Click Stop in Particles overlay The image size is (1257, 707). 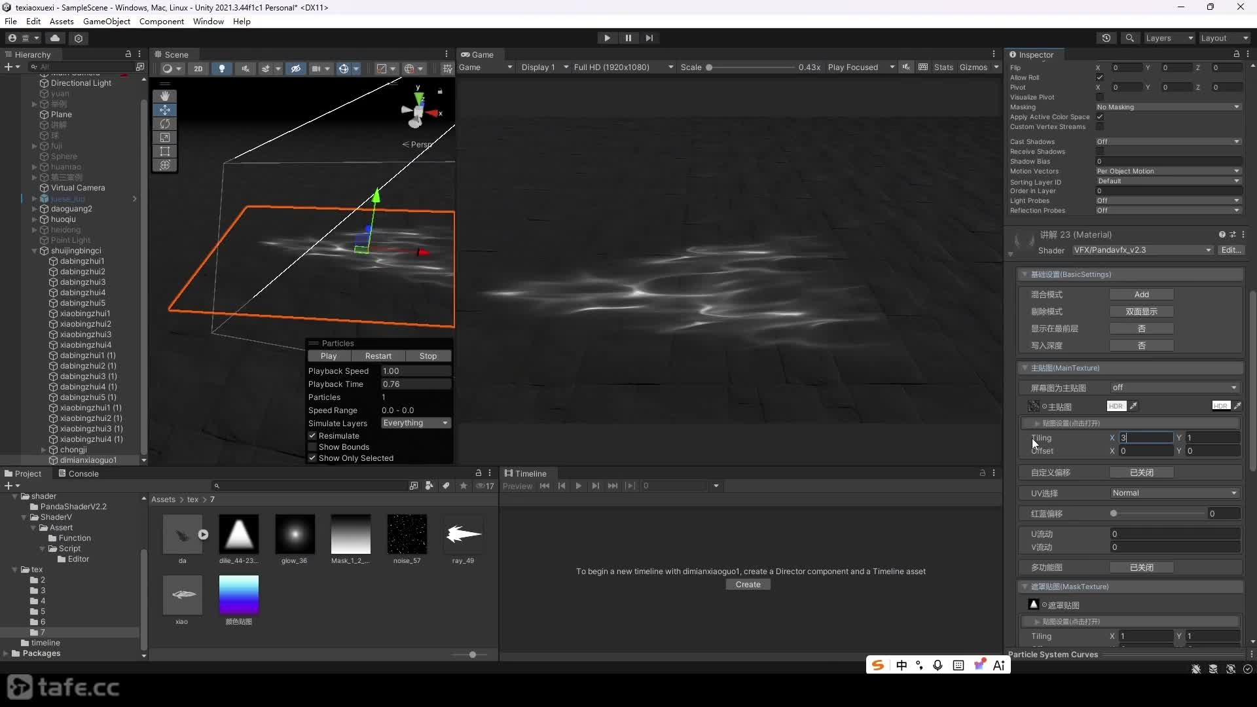point(428,356)
